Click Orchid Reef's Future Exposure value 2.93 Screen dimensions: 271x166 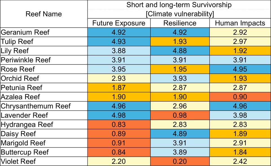(119, 78)
